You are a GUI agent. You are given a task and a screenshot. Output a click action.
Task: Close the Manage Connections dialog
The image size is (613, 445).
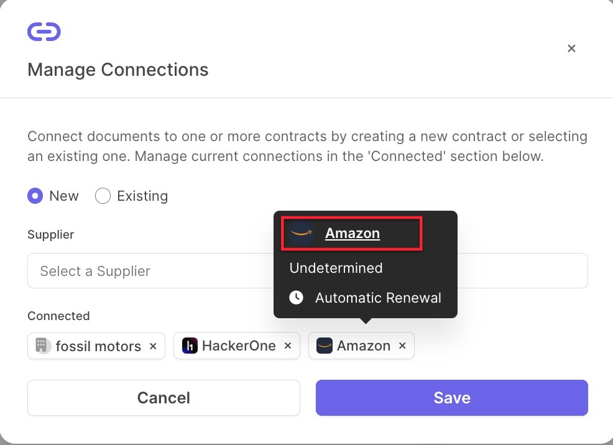[x=571, y=48]
